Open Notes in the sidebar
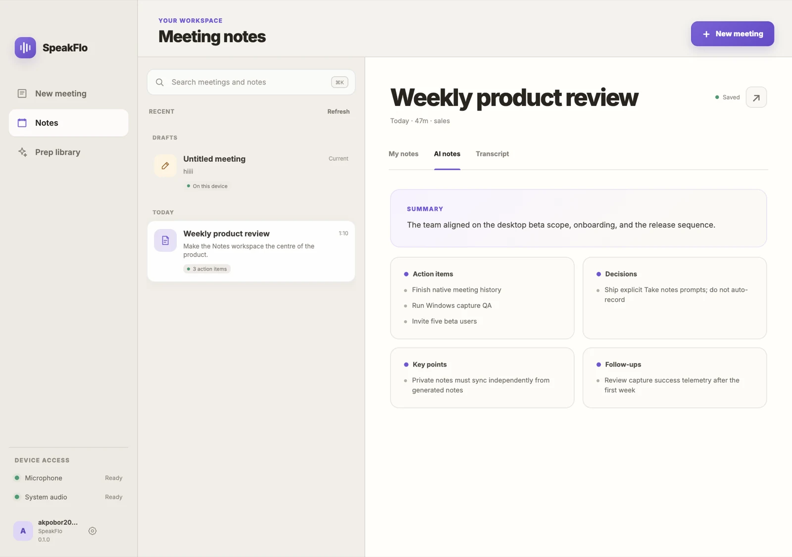Image resolution: width=792 pixels, height=557 pixels. (68, 123)
